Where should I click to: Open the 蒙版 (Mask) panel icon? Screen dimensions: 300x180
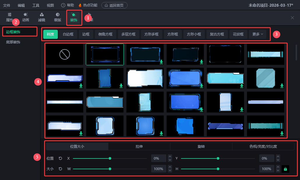58,15
